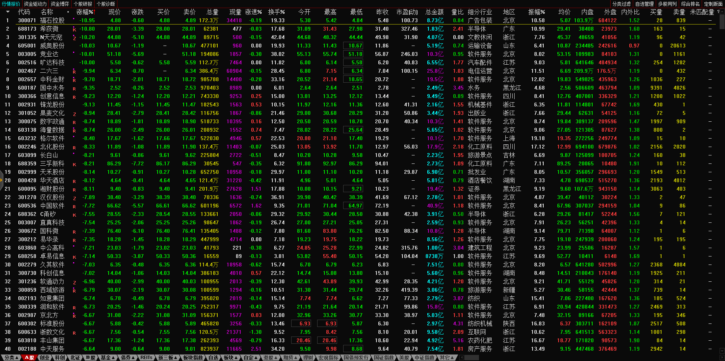Click the K marker beside 希荻微
The image size is (725, 361).
click(x=74, y=29)
